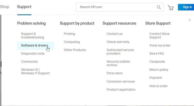The height and width of the screenshot is (106, 194).
Task: Open Windows 10 / Windows 11 Support
Action: (x=35, y=71)
